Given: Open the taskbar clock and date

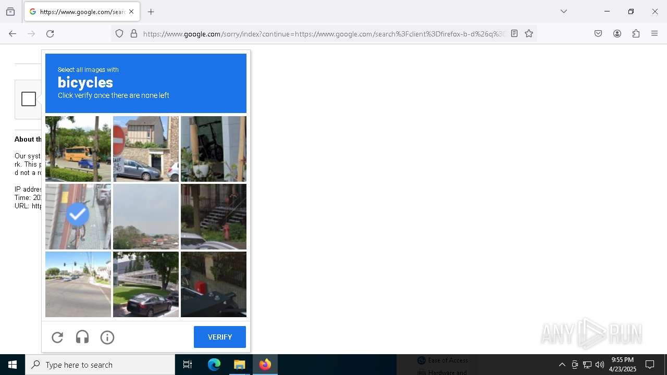Looking at the screenshot, I should pyautogui.click(x=623, y=365).
